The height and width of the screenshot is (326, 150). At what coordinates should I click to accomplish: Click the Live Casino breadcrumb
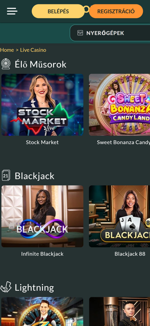[33, 50]
